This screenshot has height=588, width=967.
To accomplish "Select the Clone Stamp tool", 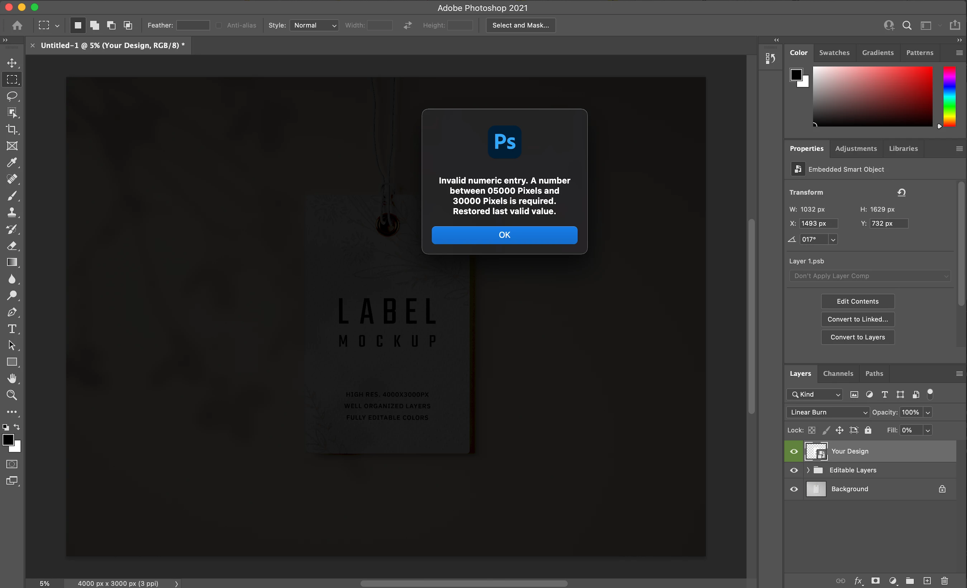I will tap(12, 212).
